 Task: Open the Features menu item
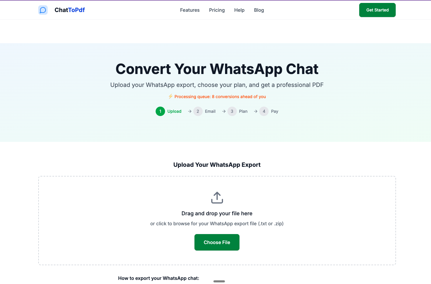click(x=190, y=10)
